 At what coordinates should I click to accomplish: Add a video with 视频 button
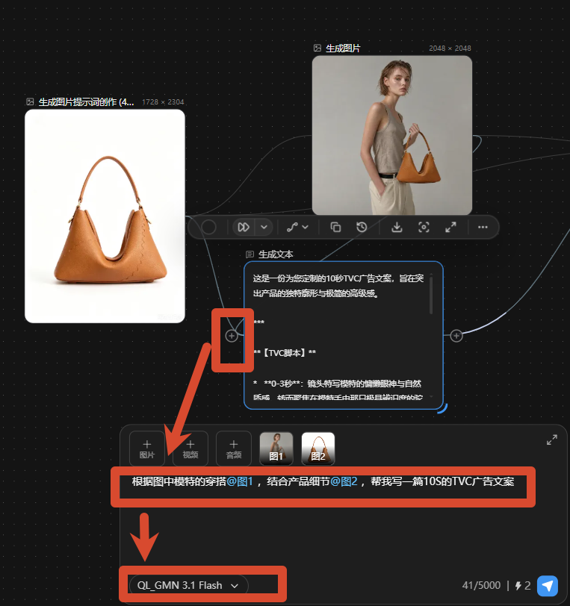[190, 449]
